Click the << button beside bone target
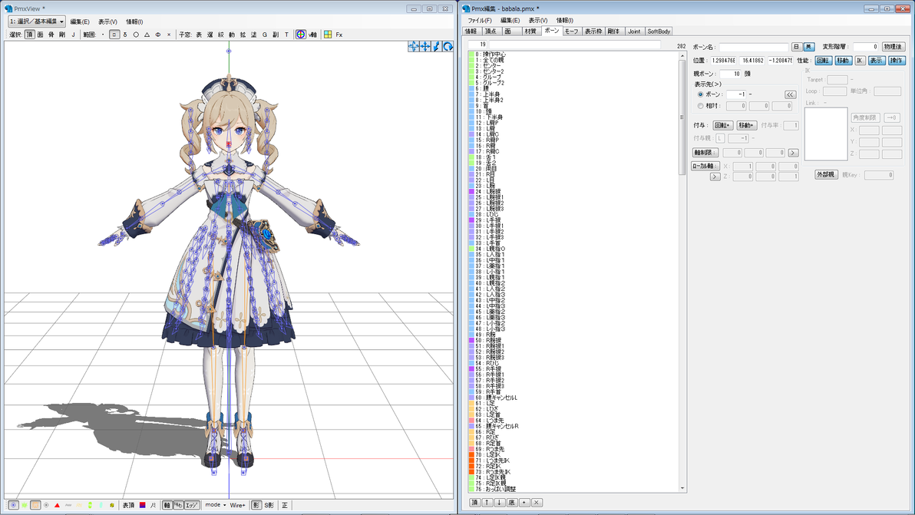 point(790,94)
